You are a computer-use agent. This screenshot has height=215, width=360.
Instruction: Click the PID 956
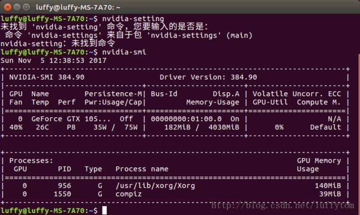click(64, 186)
